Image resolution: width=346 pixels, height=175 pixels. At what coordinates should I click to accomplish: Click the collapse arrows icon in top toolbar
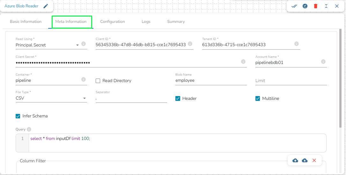(326, 6)
